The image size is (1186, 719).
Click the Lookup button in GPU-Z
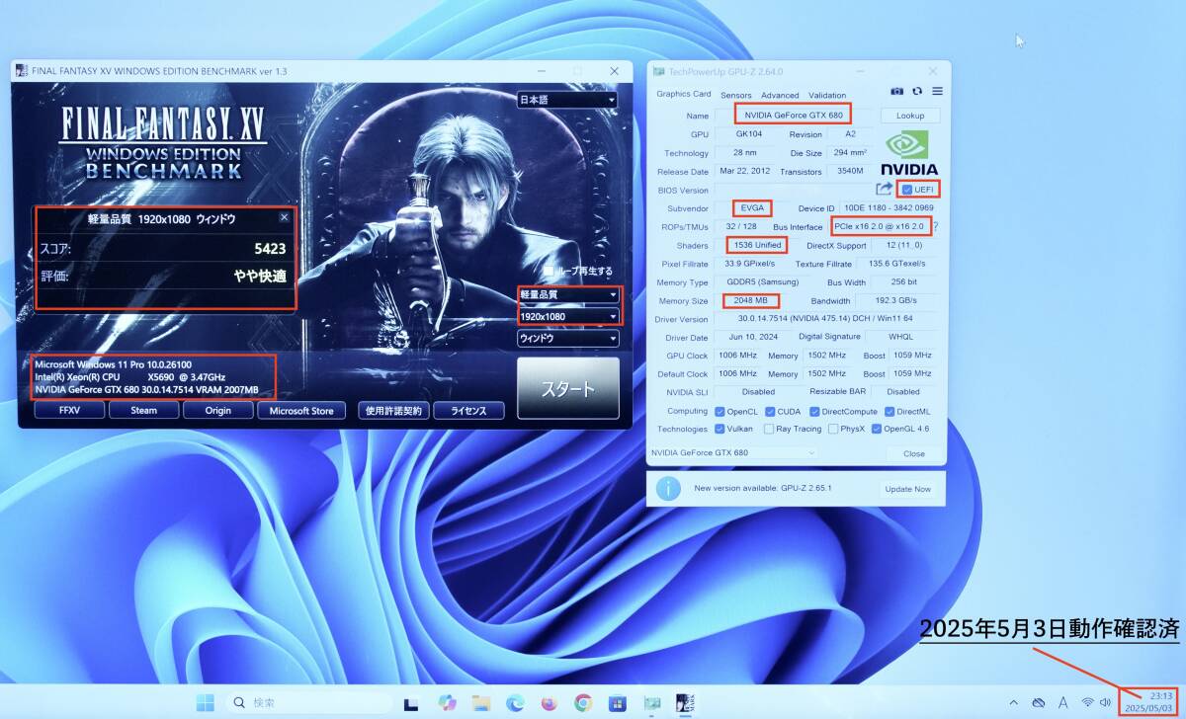click(x=910, y=116)
